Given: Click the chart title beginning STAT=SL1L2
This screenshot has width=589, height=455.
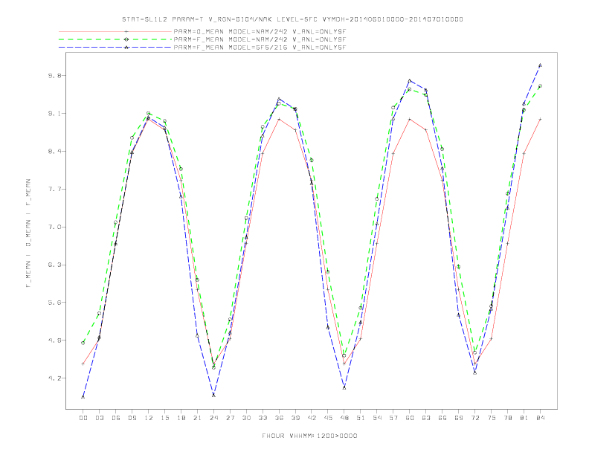Looking at the screenshot, I should point(292,19).
